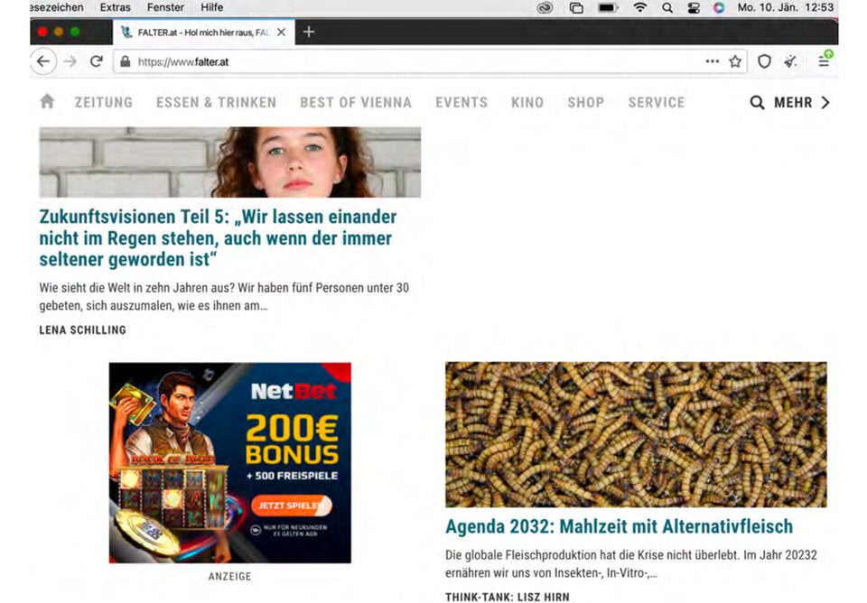The width and height of the screenshot is (867, 603).
Task: Open the Zukunftsvisionen Teil 5 article headline
Action: [218, 238]
